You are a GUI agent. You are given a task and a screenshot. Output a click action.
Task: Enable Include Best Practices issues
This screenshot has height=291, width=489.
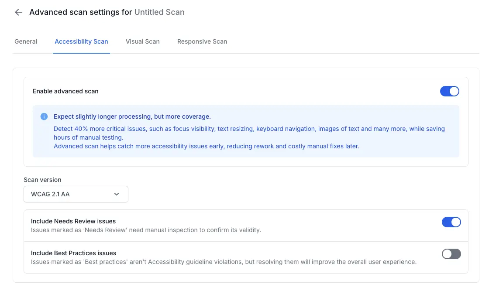451,254
